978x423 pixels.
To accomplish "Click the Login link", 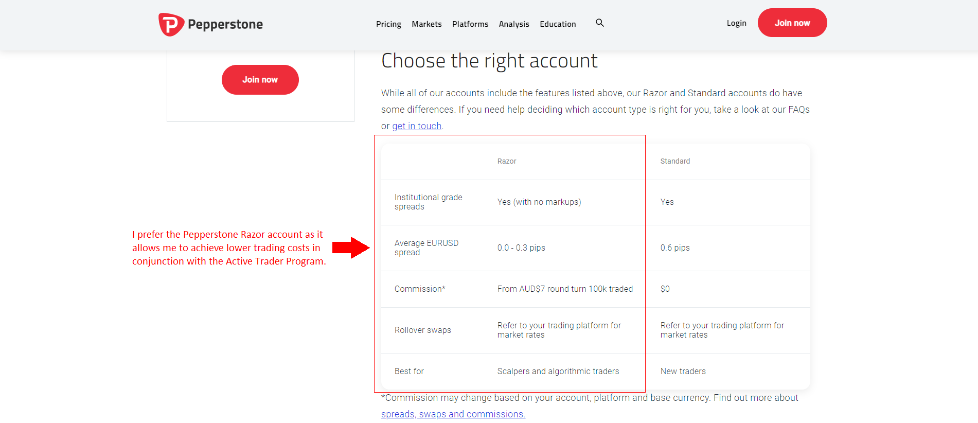I will pyautogui.click(x=736, y=23).
